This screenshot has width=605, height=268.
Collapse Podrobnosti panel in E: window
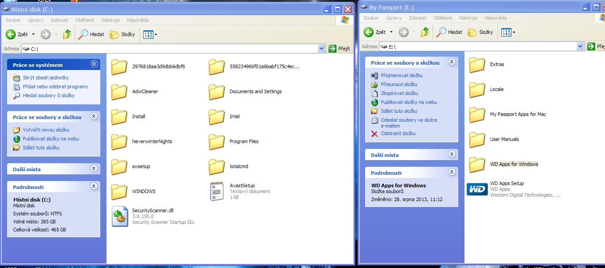(x=452, y=173)
